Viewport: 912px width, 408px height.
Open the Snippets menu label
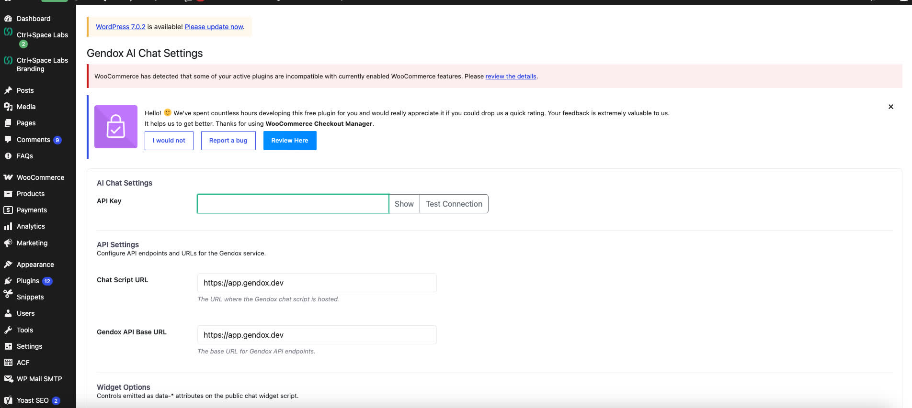pos(30,297)
